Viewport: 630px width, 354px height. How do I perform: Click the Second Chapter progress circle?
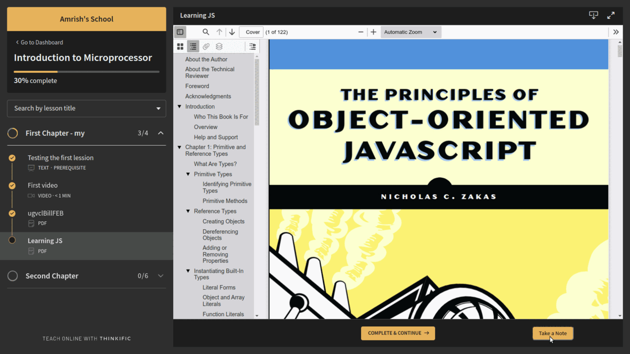pyautogui.click(x=13, y=276)
